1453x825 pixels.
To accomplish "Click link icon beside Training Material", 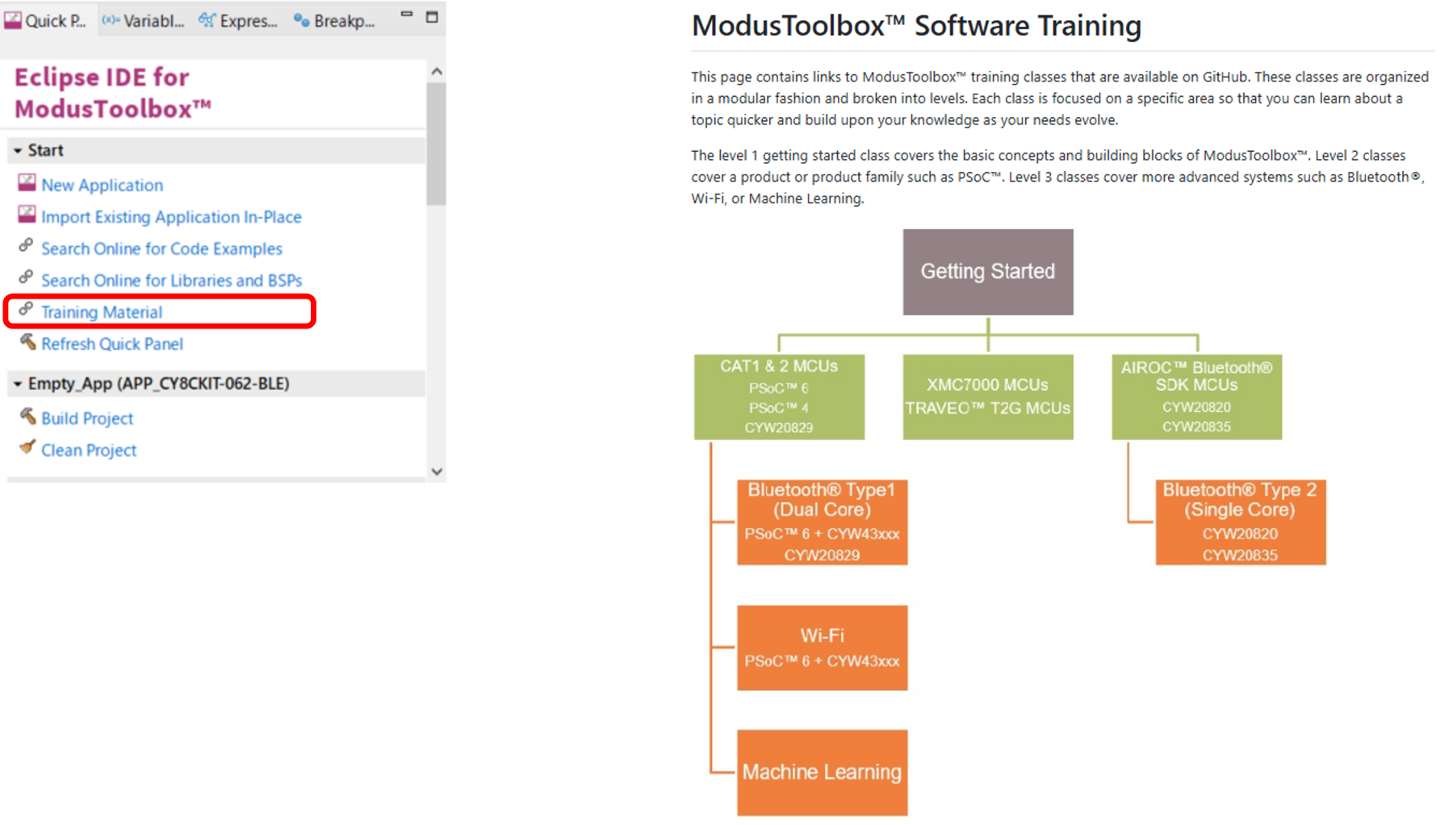I will click(x=26, y=309).
